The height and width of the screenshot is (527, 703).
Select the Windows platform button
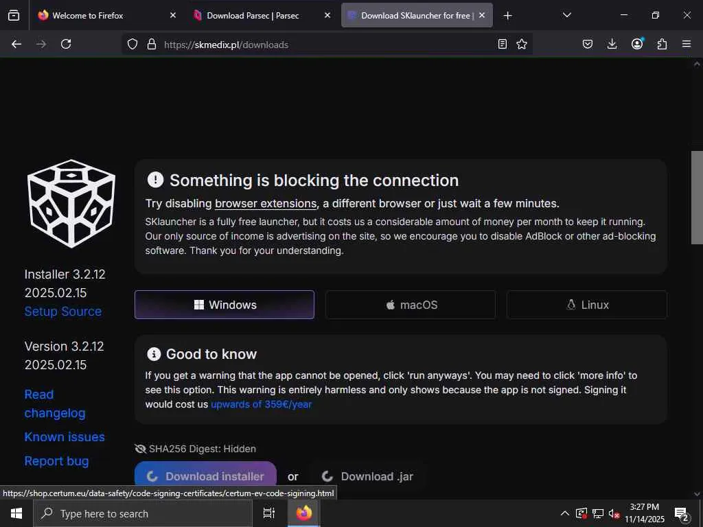224,305
